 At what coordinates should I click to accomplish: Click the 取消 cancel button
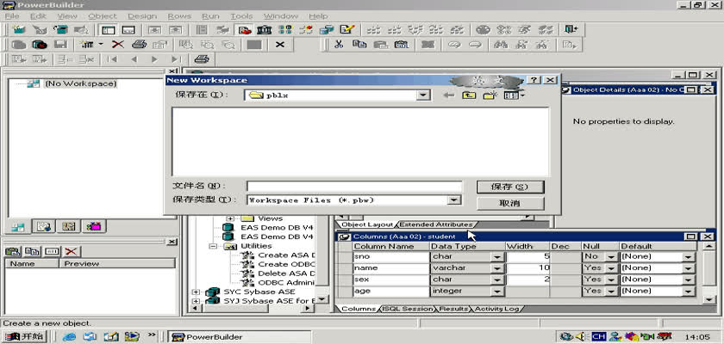pos(510,203)
